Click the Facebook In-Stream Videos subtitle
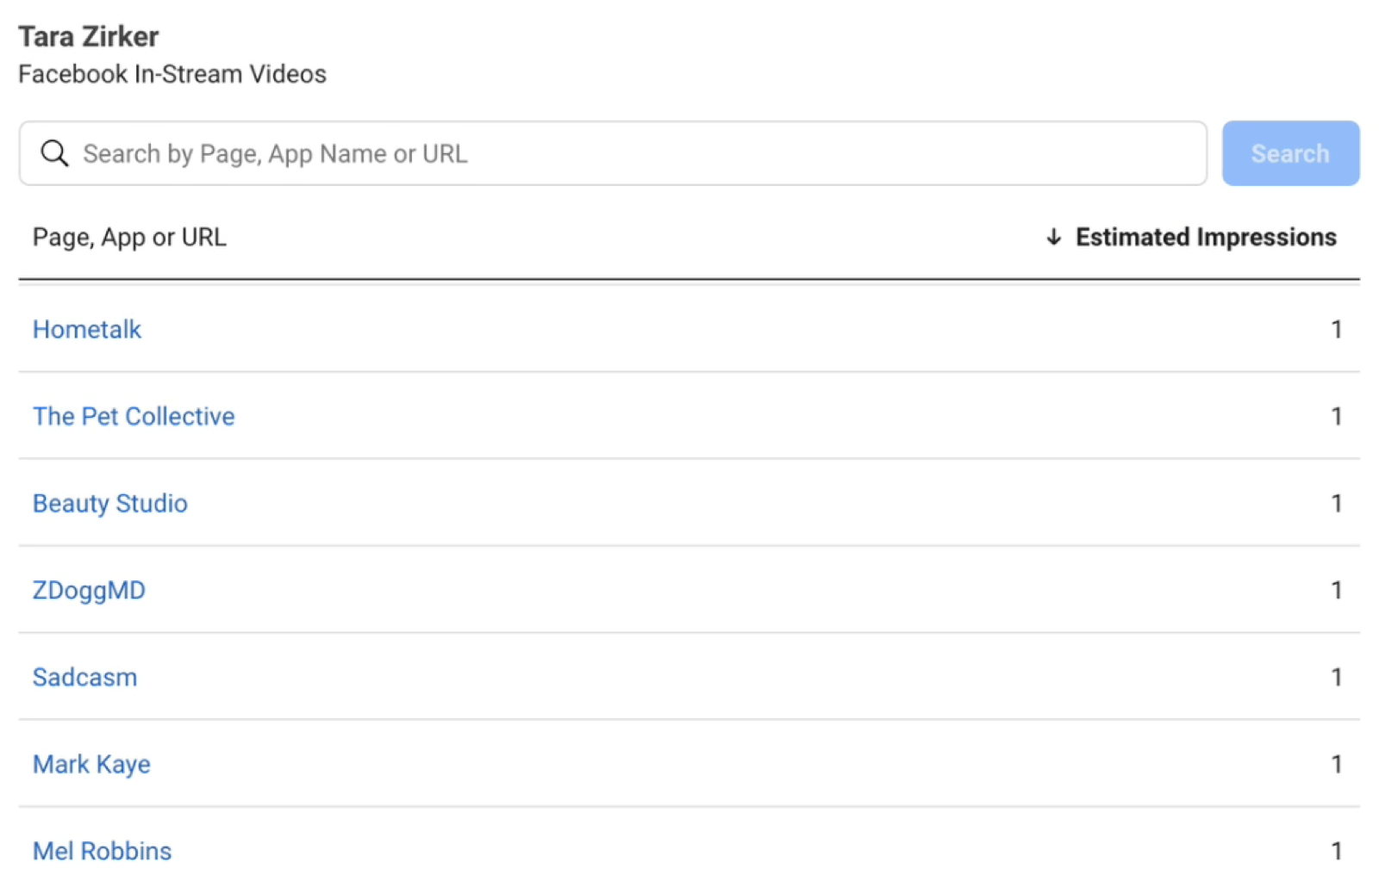This screenshot has width=1379, height=887. (172, 74)
